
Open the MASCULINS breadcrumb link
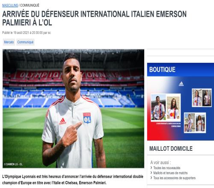pos(10,6)
